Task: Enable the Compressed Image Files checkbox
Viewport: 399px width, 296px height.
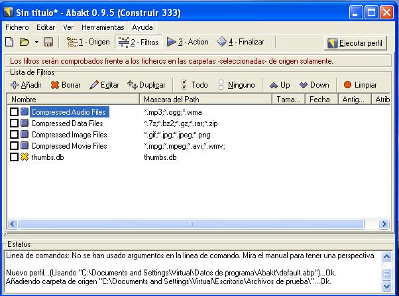Action: tap(15, 135)
